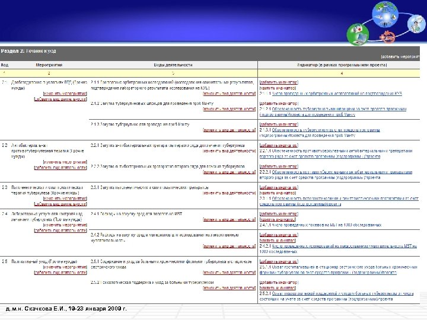The height and width of the screenshot is (320, 427).
Task: Click the doctor figure globe icon
Action: tap(416, 24)
